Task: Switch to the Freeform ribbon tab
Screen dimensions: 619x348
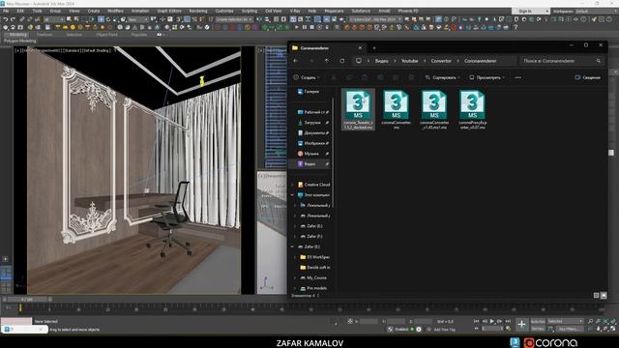Action: click(44, 35)
